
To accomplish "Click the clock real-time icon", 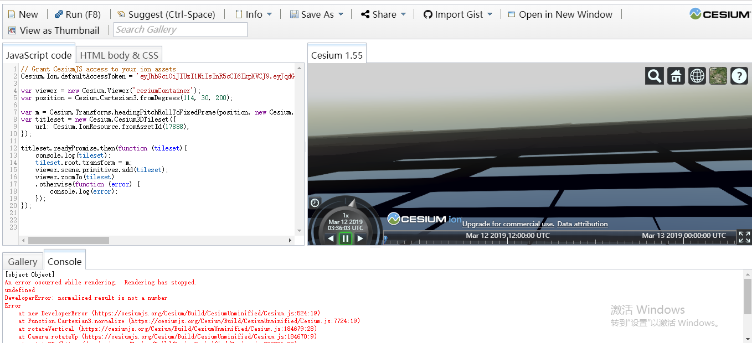I will [x=315, y=203].
